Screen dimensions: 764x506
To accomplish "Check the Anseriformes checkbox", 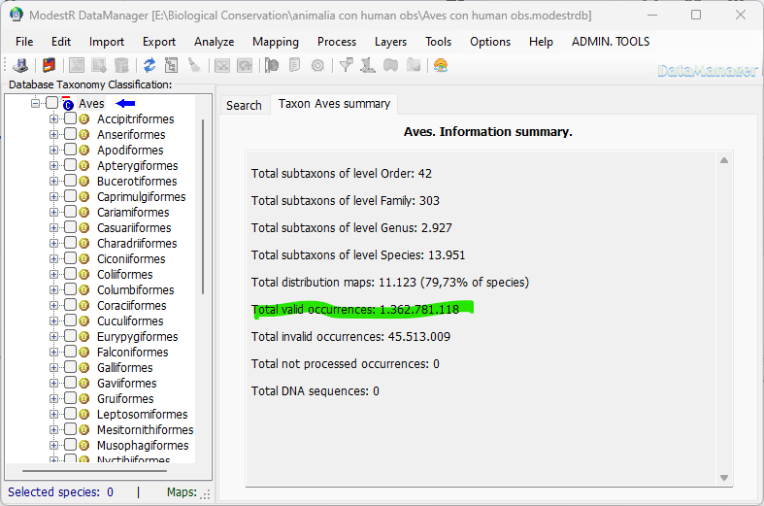I will pyautogui.click(x=70, y=134).
